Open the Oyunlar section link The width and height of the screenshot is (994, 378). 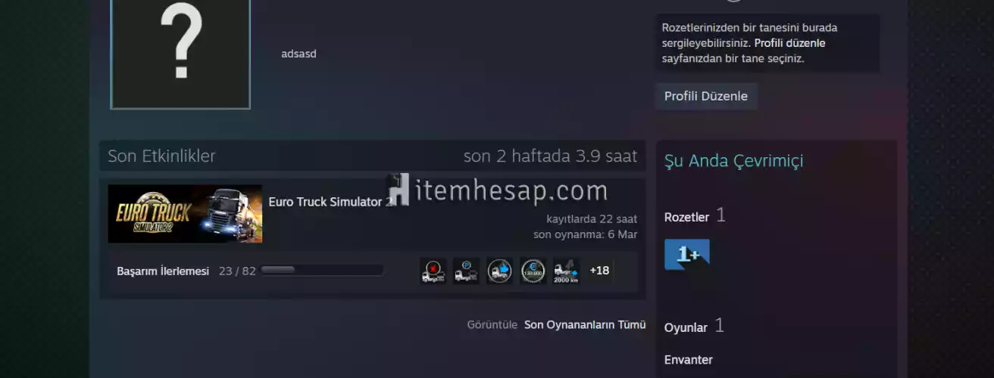coord(686,327)
